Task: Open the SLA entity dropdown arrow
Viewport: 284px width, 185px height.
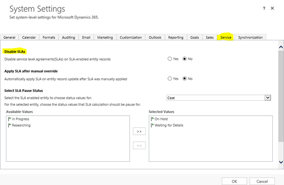Action: [x=268, y=98]
